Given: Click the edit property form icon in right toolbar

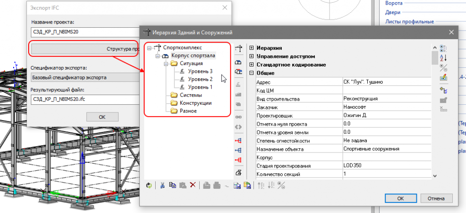Looking at the screenshot, I should tap(443, 77).
